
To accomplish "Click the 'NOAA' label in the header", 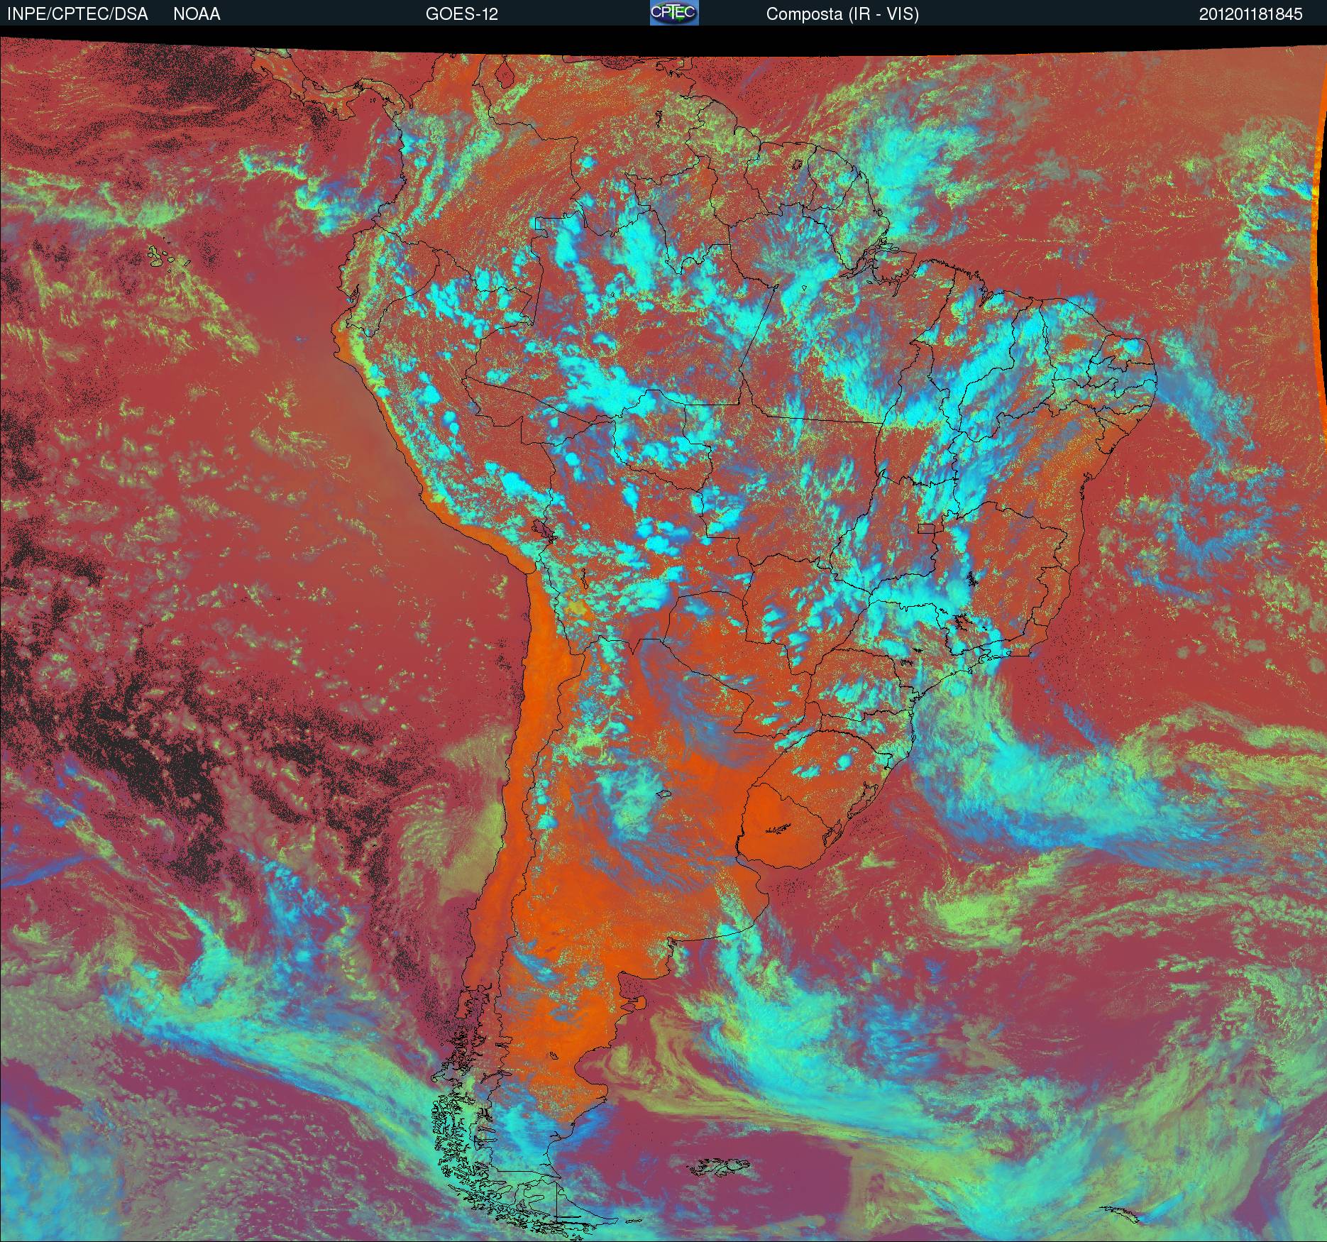I will click(197, 14).
